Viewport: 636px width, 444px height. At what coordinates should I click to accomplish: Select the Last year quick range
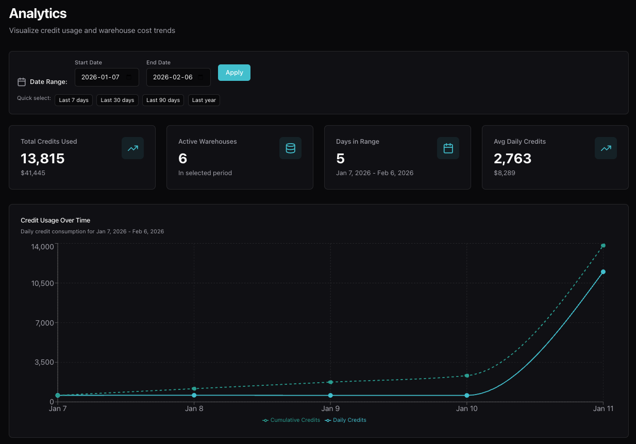(204, 100)
